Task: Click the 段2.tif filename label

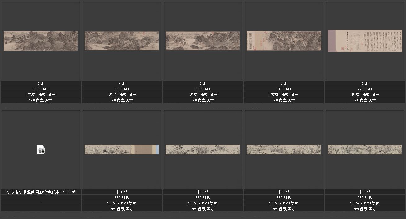Action: 203,192
